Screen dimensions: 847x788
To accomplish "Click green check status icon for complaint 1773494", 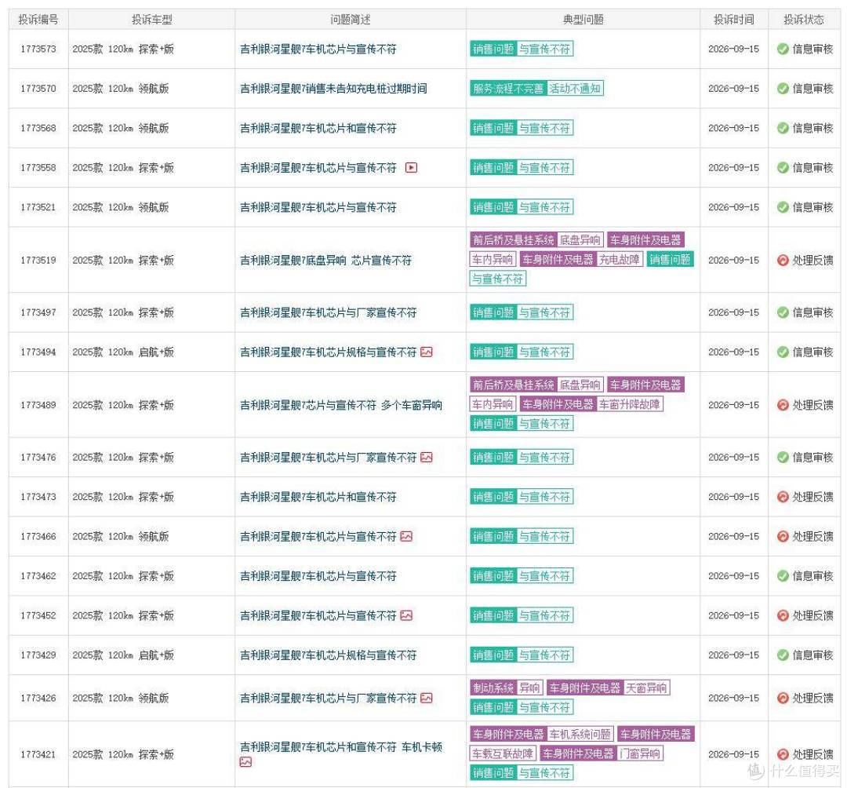I will point(783,352).
